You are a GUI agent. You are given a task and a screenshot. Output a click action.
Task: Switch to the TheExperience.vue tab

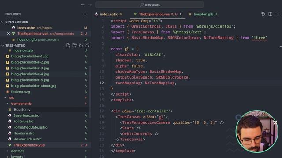[x=158, y=14]
